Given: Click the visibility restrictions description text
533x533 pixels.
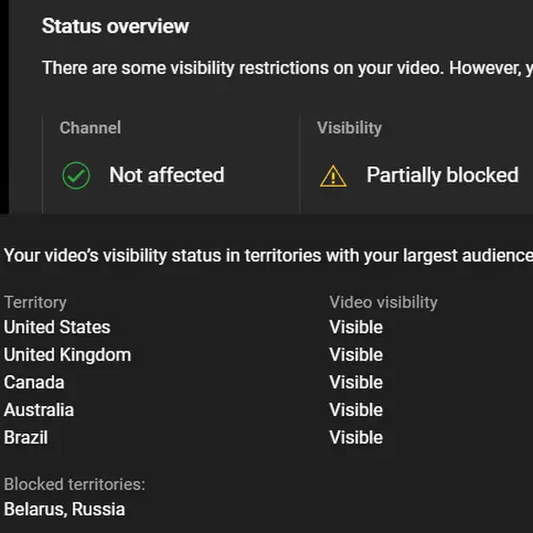Looking at the screenshot, I should pos(287,68).
